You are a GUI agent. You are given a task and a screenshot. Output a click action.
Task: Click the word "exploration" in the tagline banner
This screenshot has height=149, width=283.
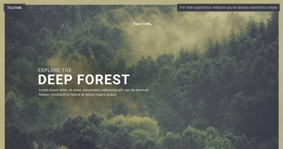point(203,7)
